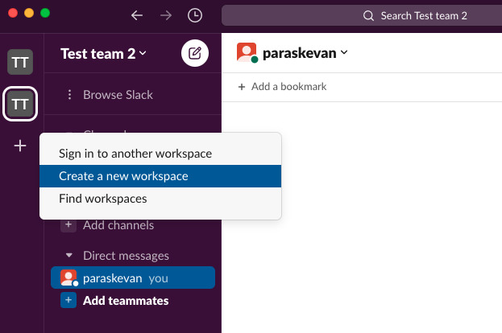The width and height of the screenshot is (502, 333).
Task: Click Add channels
Action: [118, 225]
